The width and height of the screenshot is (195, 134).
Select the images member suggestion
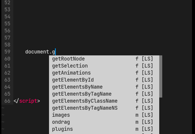(104, 115)
